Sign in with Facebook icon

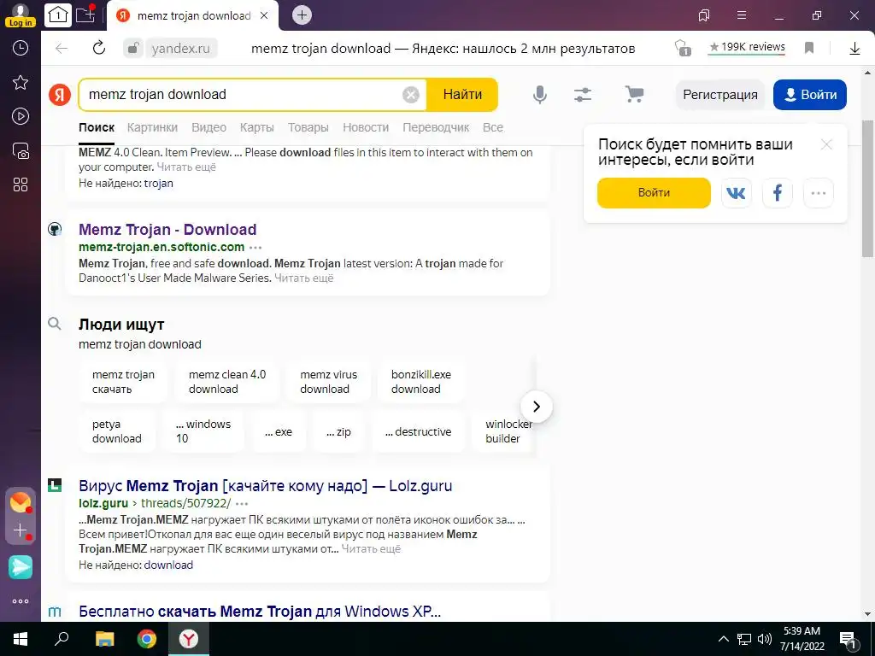[x=778, y=193]
